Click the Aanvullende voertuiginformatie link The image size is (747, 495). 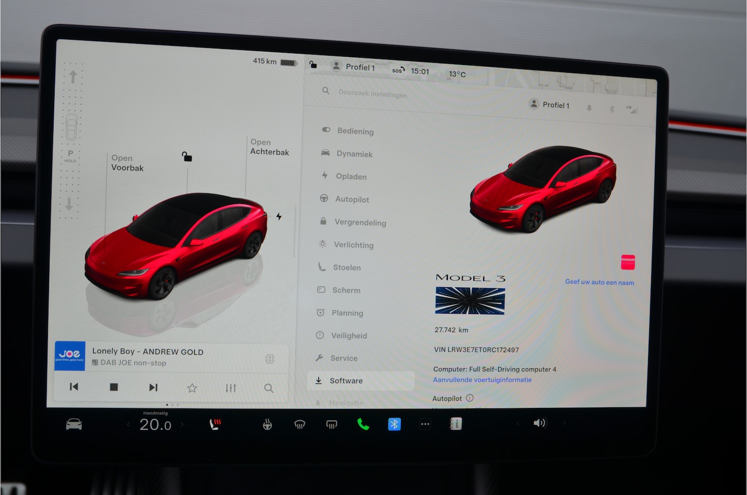482,380
